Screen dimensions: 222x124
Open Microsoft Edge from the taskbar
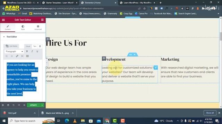67,121
